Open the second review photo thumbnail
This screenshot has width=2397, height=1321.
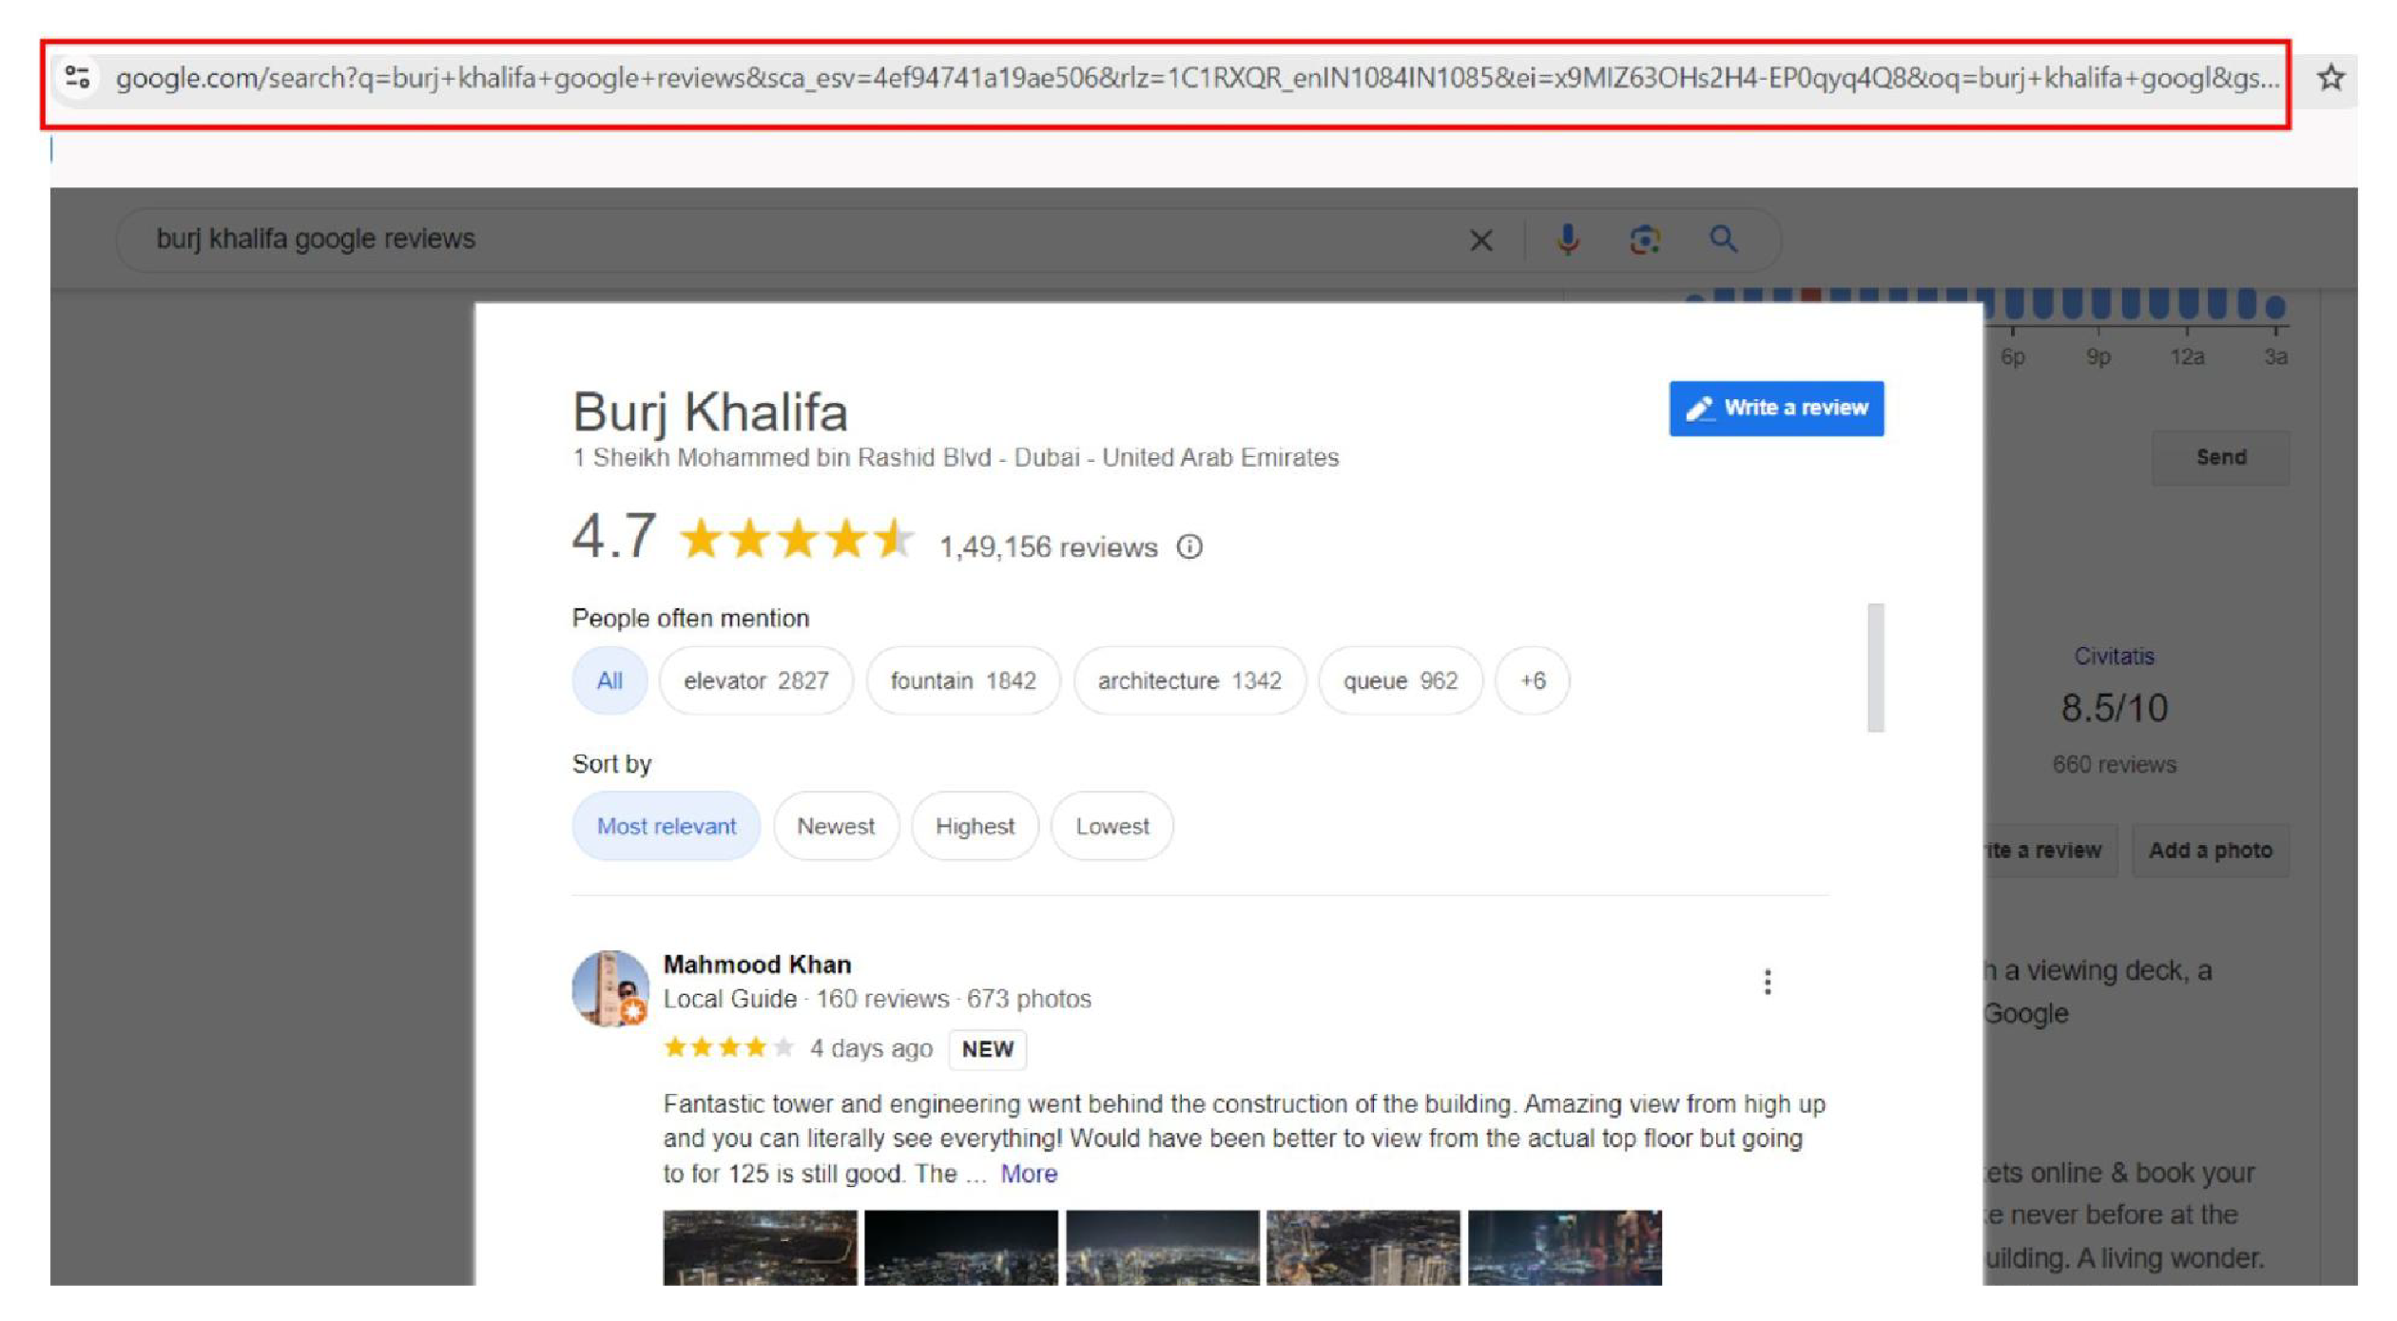point(960,1248)
